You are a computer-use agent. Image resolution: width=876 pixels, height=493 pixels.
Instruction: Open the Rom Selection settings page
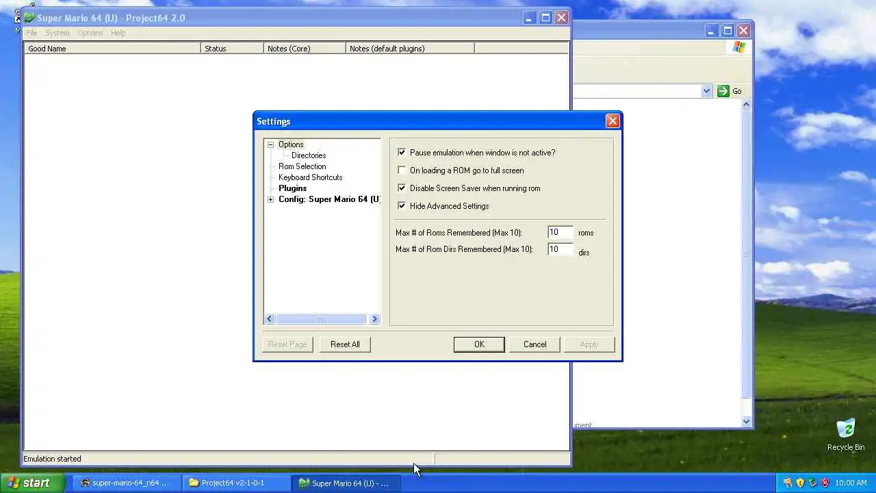(x=302, y=166)
